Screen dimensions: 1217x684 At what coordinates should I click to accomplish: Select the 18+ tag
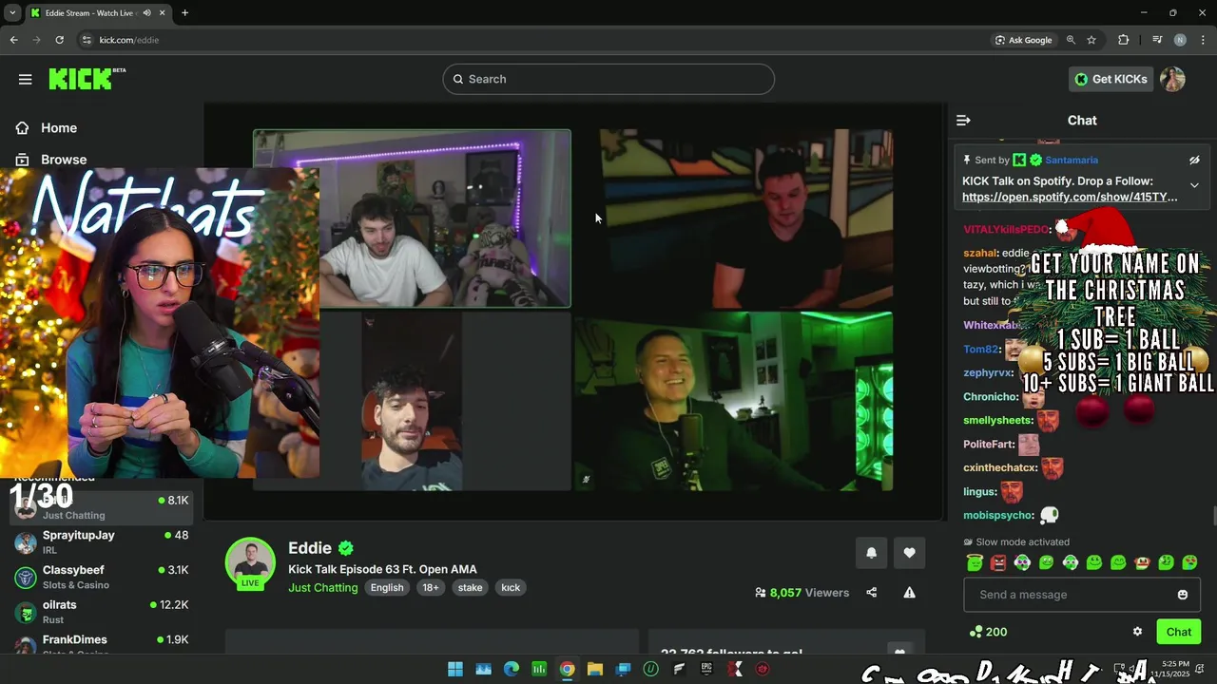point(431,587)
